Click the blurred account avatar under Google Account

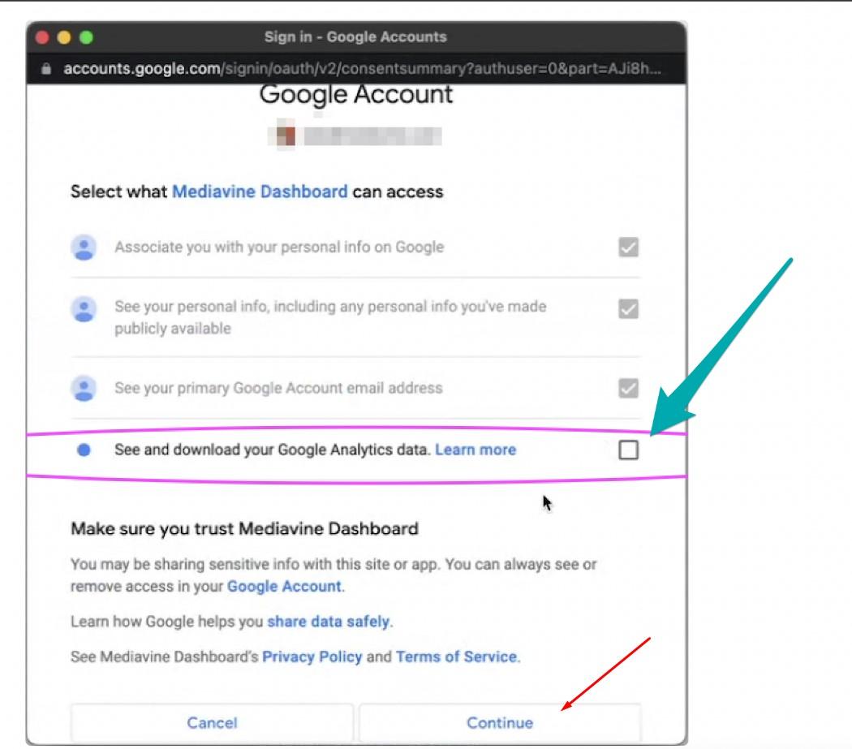point(284,136)
